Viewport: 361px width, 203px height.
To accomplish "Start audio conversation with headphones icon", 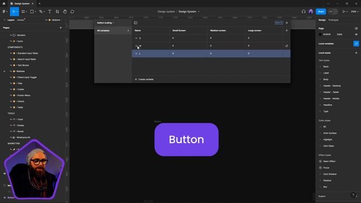I will tap(303, 11).
